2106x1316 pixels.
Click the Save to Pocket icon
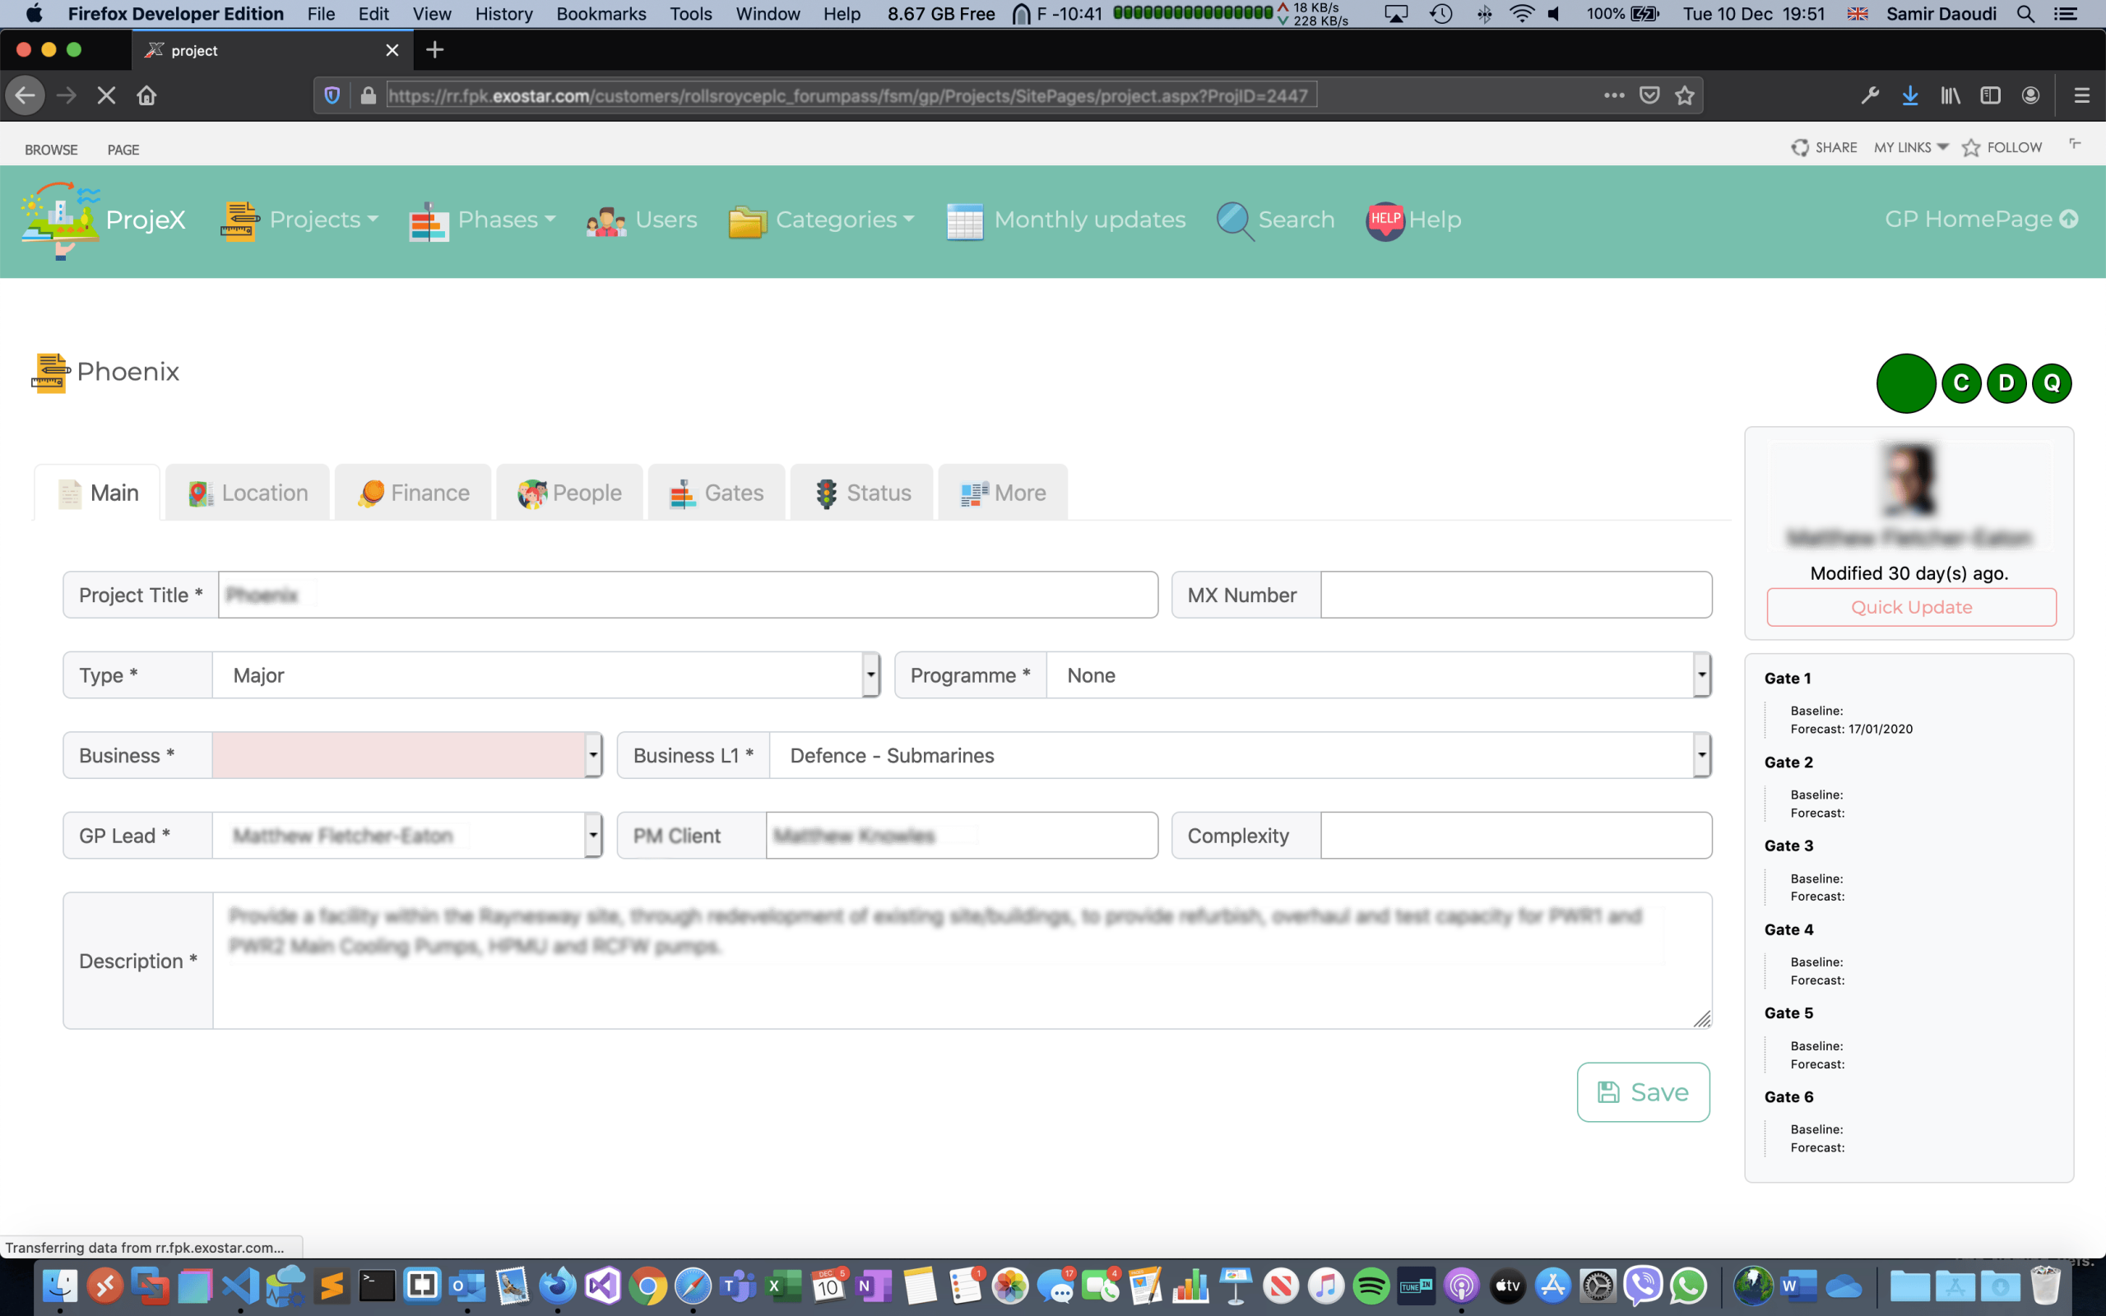click(x=1649, y=95)
